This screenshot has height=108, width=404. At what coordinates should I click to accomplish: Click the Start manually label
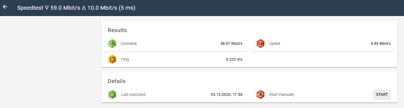pyautogui.click(x=282, y=94)
